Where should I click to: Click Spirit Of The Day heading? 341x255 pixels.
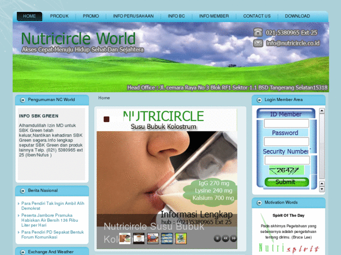click(x=288, y=216)
